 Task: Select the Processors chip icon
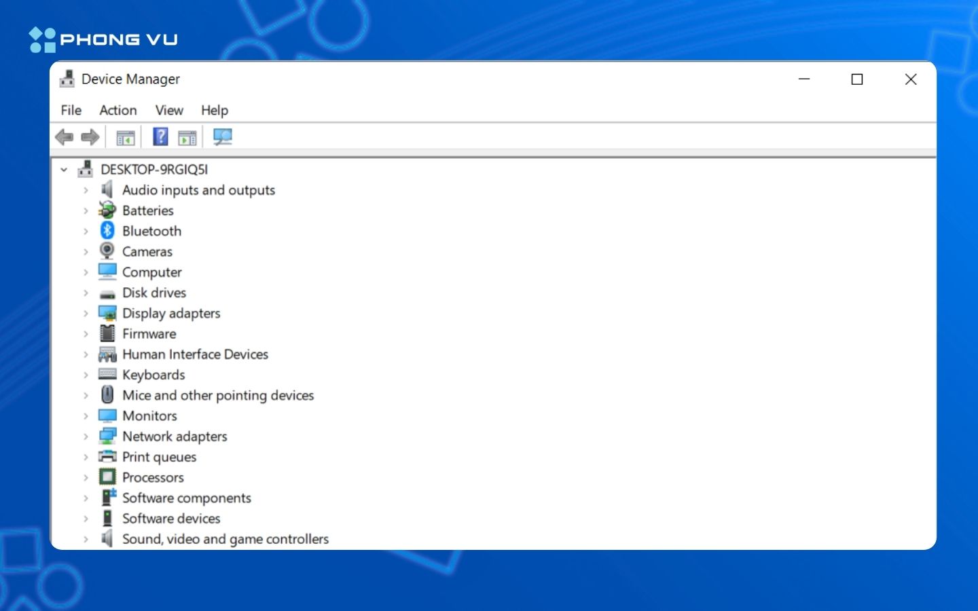[107, 477]
